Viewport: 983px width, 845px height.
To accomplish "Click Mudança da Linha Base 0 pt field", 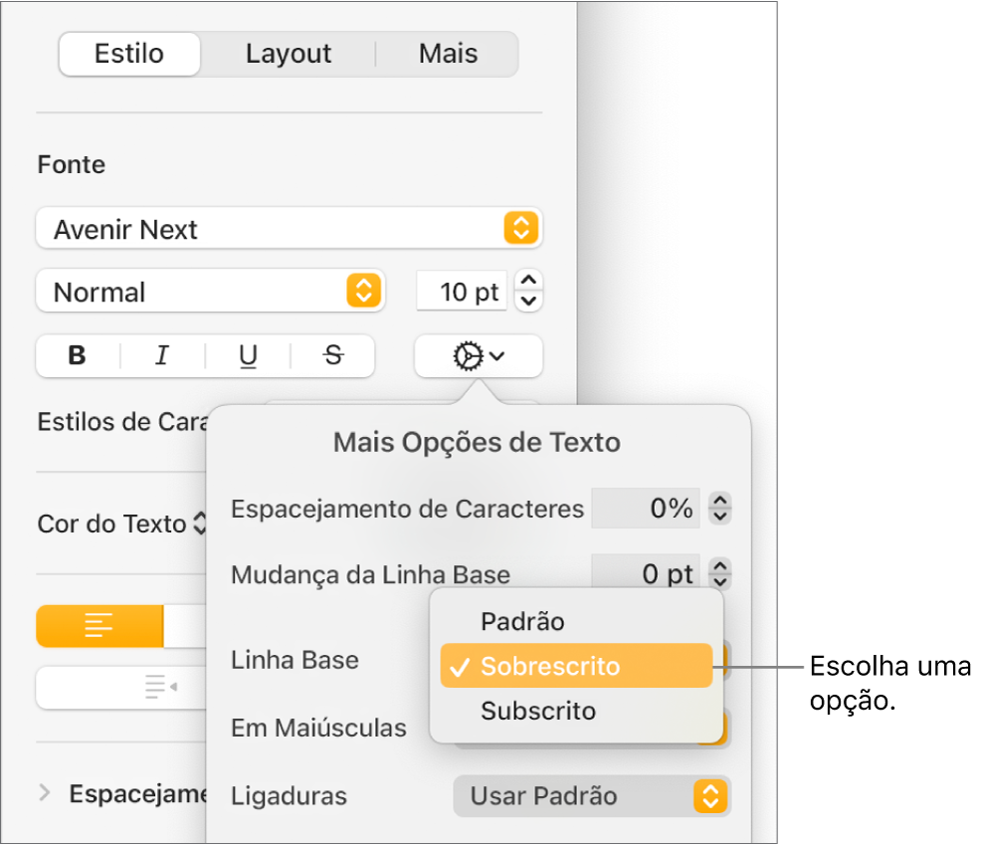I will tap(645, 573).
